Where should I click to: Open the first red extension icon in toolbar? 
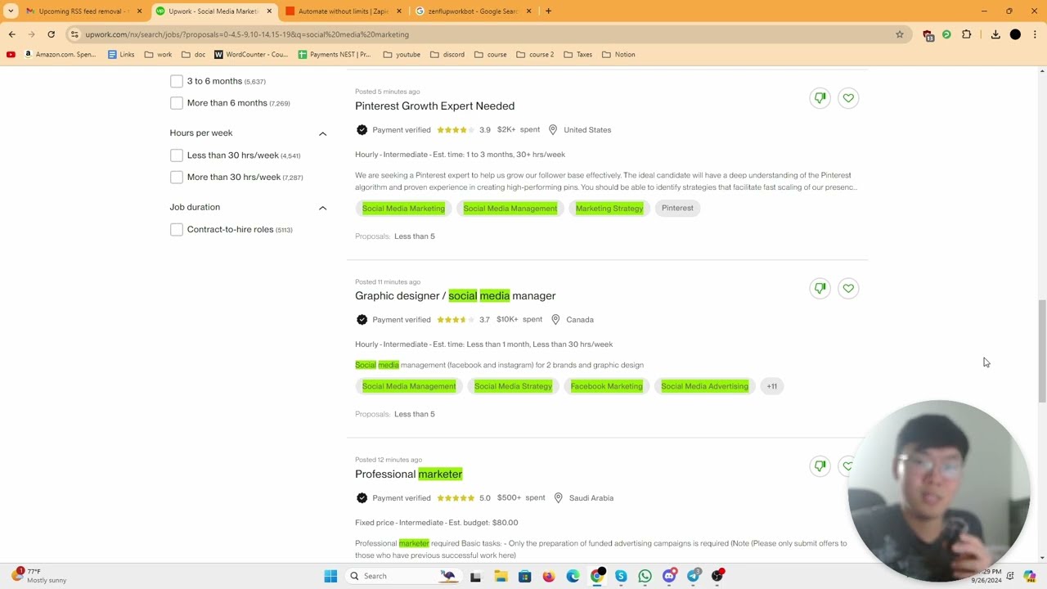(928, 34)
